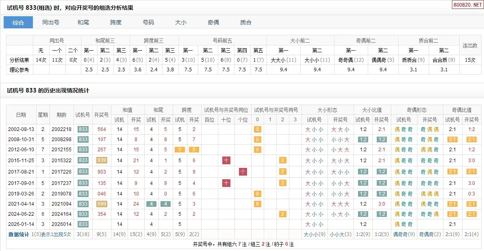
Task: Switch to the 同出号 tab
Action: 51,22
